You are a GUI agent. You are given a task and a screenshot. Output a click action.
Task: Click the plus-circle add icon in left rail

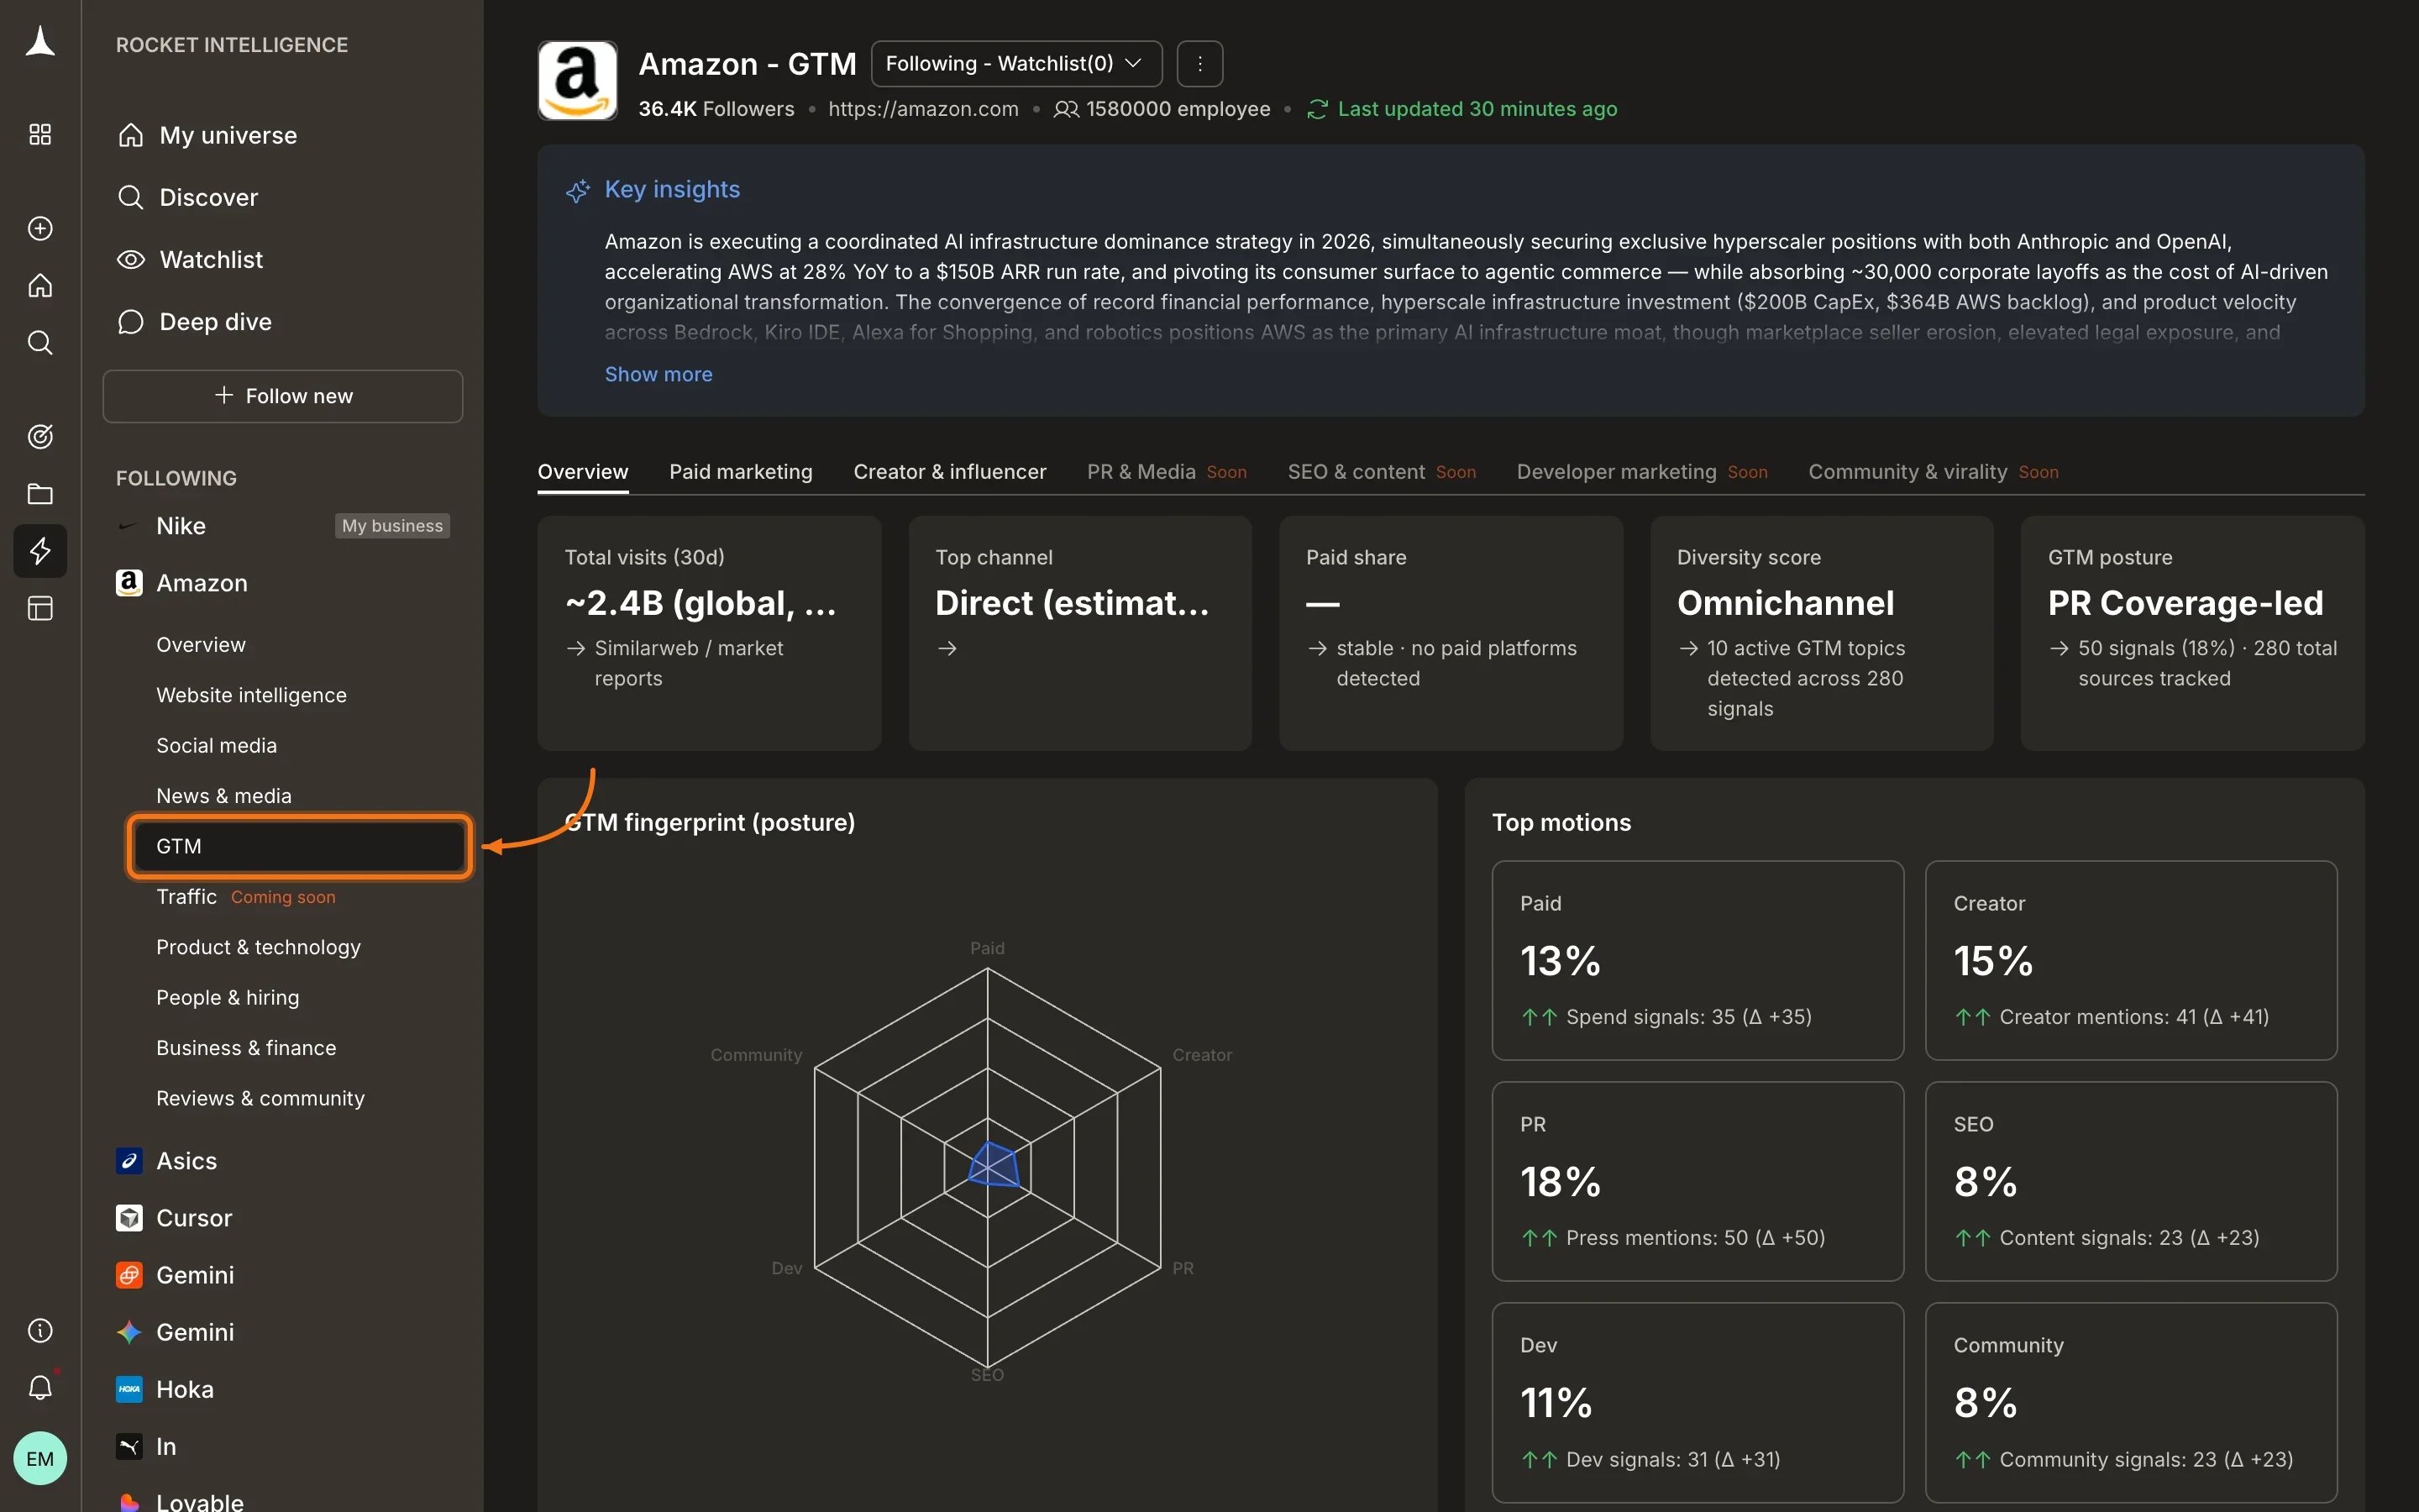pos(40,228)
